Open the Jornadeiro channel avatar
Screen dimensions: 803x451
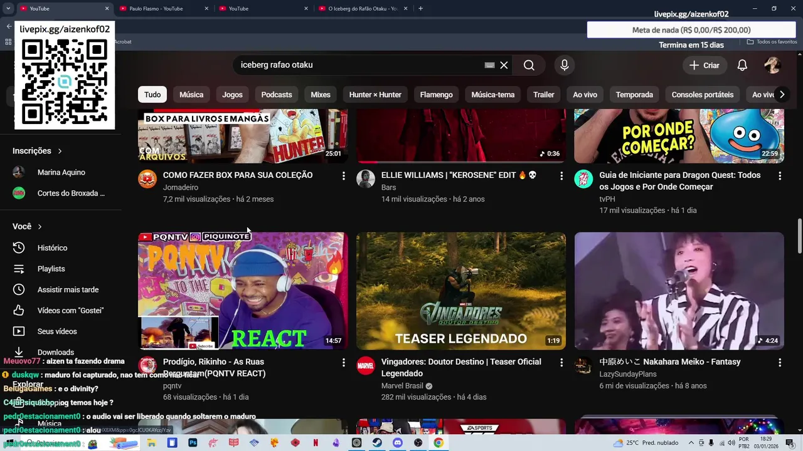pos(147,179)
